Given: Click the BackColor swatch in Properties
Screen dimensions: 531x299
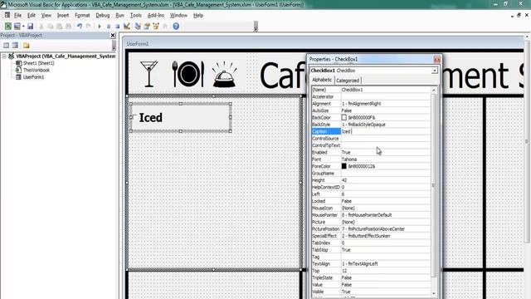Looking at the screenshot, I should coord(344,117).
